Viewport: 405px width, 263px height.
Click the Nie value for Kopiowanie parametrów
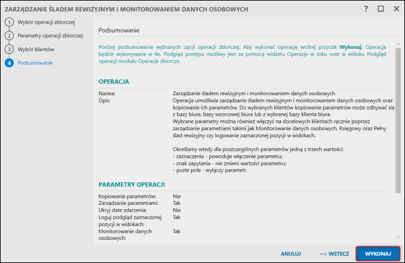point(177,197)
